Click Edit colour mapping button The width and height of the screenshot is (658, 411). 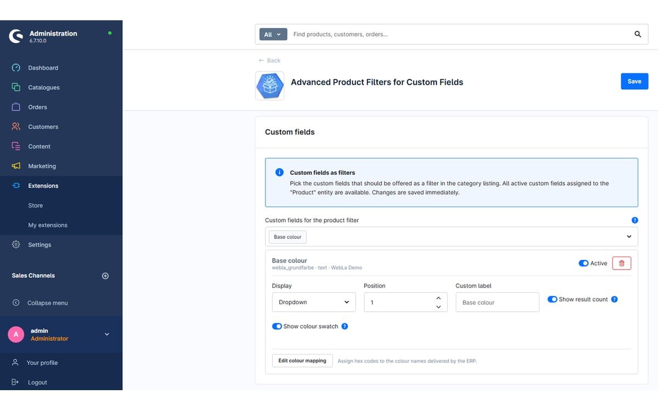pos(302,361)
